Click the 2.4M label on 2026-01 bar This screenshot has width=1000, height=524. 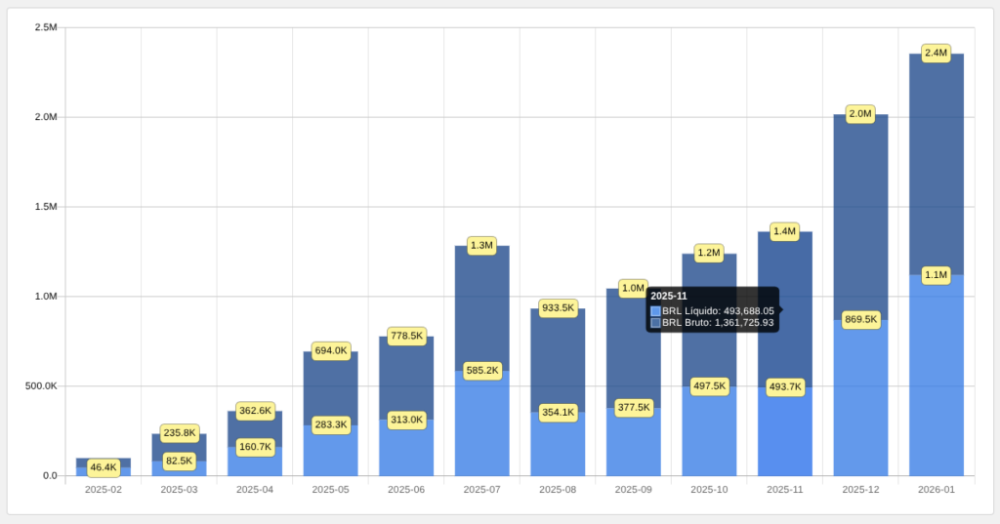(936, 53)
